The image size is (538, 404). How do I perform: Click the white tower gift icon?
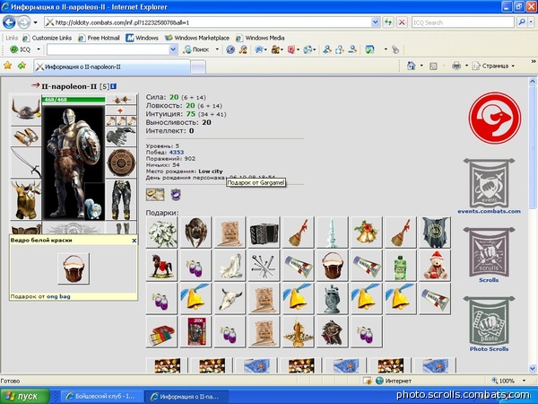pos(332,233)
